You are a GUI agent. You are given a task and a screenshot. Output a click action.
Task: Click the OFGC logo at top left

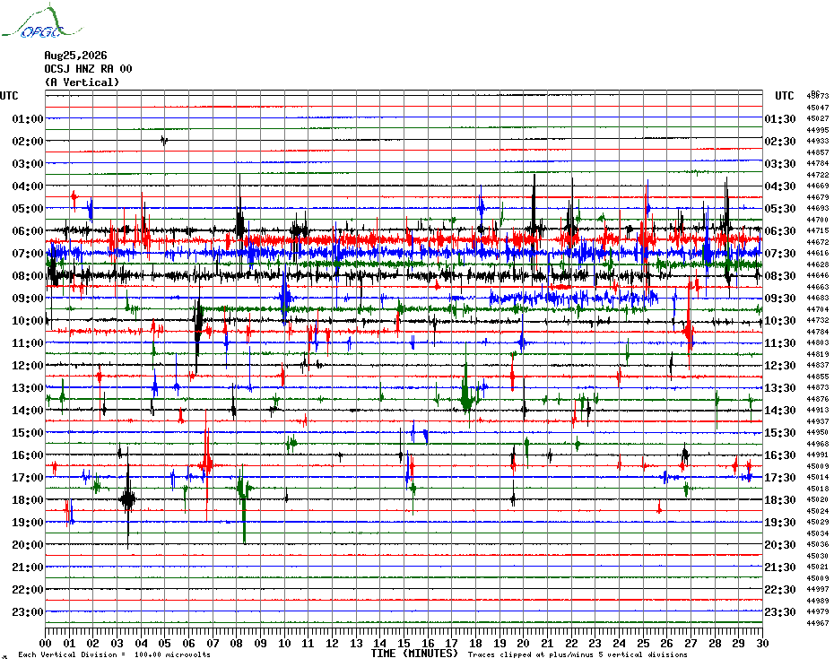click(41, 22)
